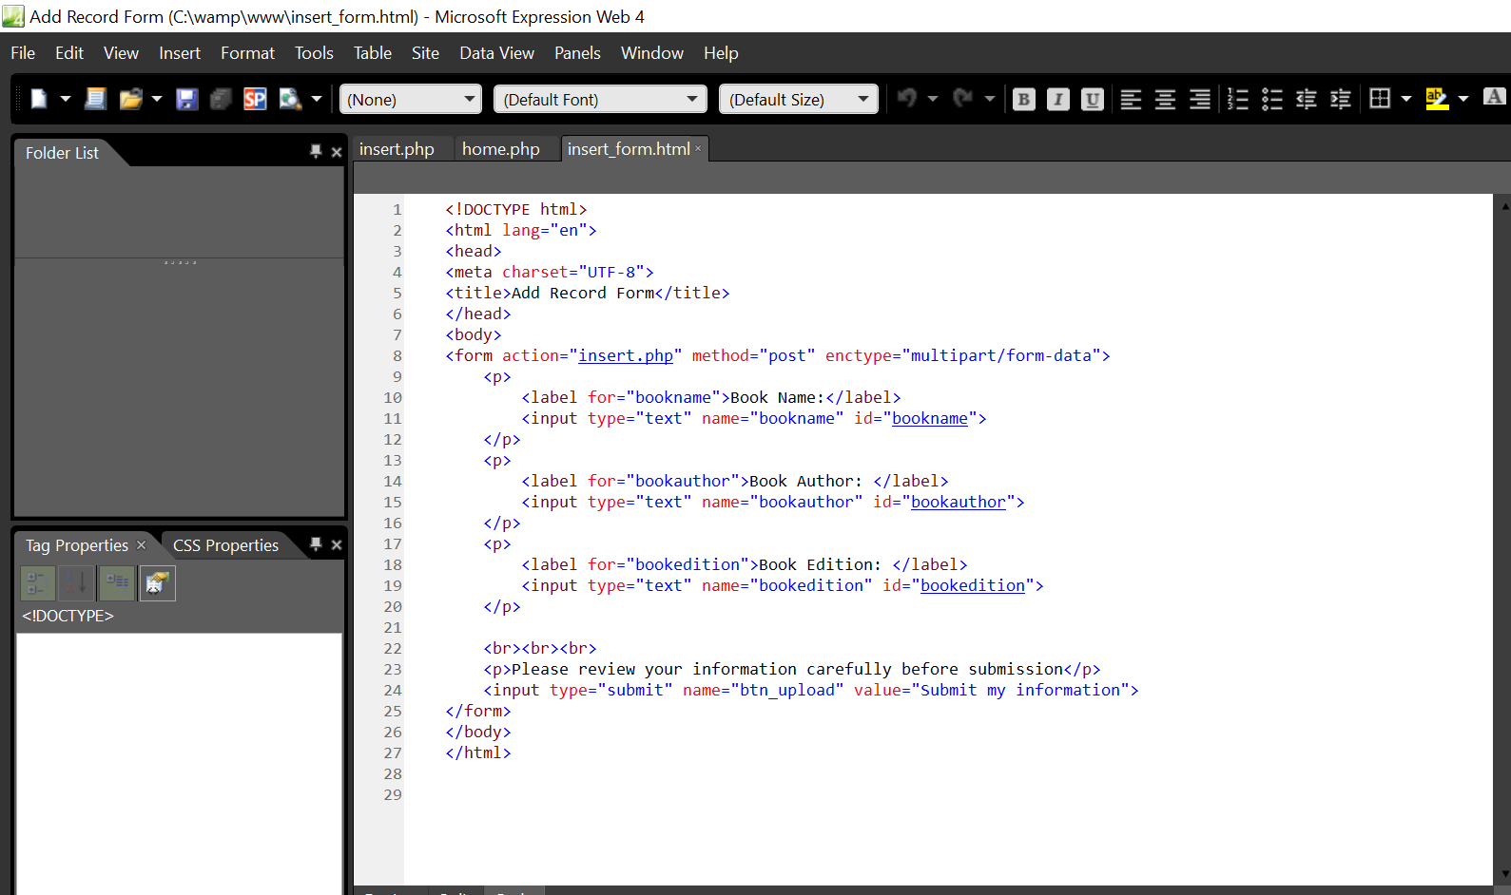Image resolution: width=1511 pixels, height=895 pixels.
Task: Switch to the insert.php document tab
Action: (x=397, y=149)
